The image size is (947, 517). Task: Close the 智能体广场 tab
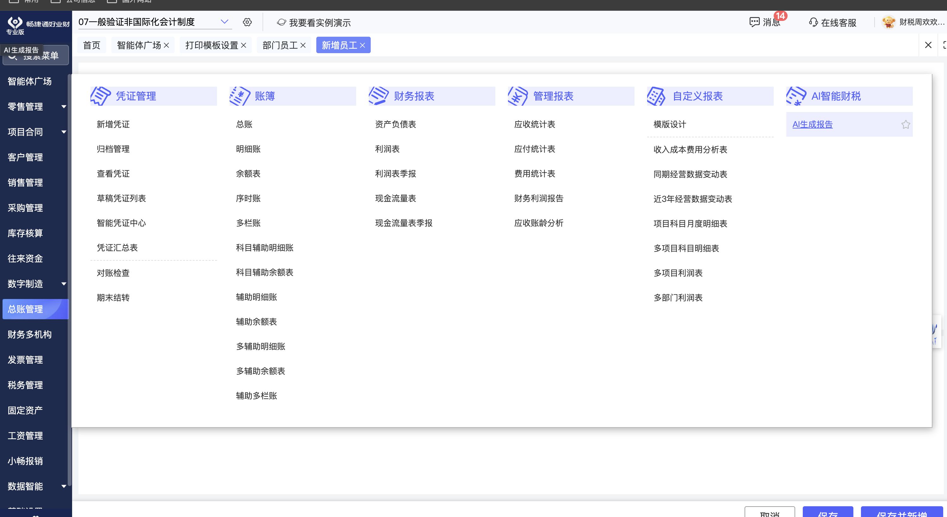167,45
